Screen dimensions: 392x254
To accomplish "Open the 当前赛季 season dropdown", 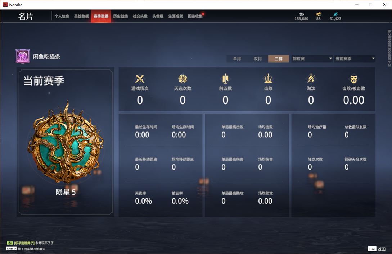I will (x=355, y=59).
